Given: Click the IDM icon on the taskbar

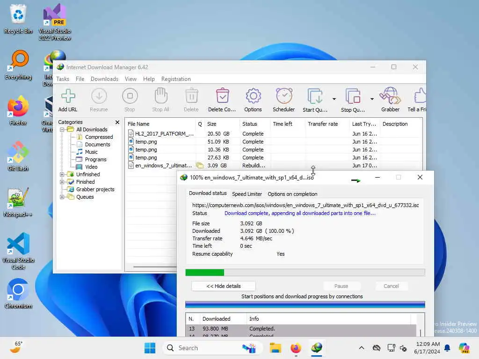Looking at the screenshot, I should click(x=317, y=348).
